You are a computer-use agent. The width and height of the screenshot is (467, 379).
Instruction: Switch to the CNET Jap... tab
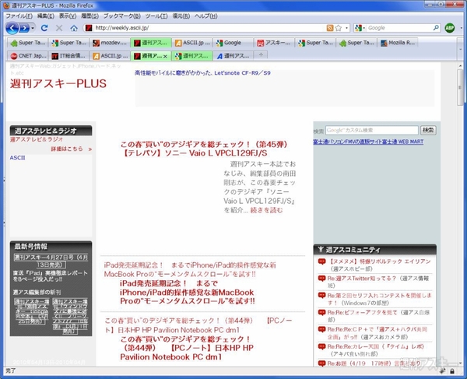click(27, 56)
